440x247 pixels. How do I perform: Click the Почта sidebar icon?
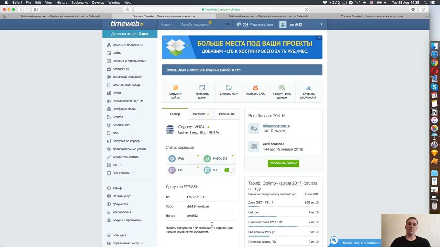pyautogui.click(x=109, y=93)
